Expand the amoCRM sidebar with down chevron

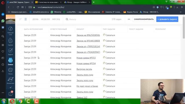click(x=10, y=88)
